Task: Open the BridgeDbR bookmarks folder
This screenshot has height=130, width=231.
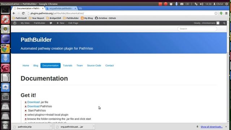Action: (x=54, y=18)
